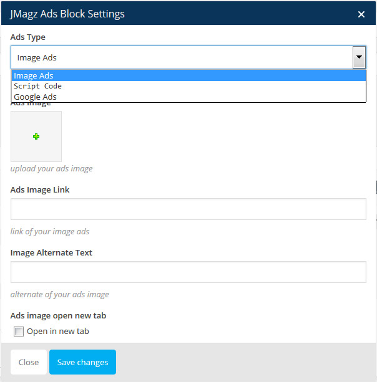Choose Script Code from the list

tap(37, 86)
